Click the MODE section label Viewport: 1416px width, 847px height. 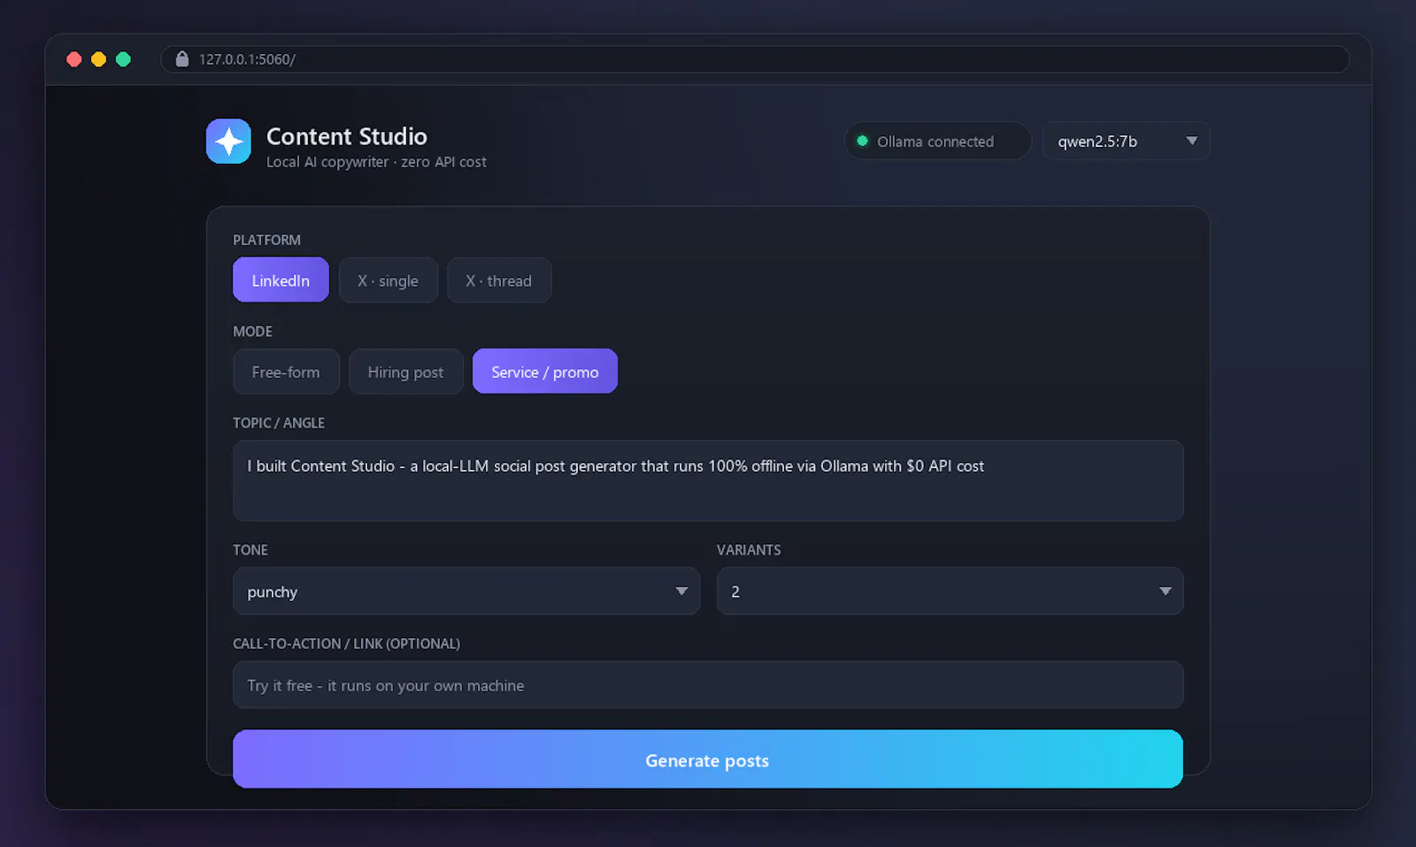click(252, 331)
